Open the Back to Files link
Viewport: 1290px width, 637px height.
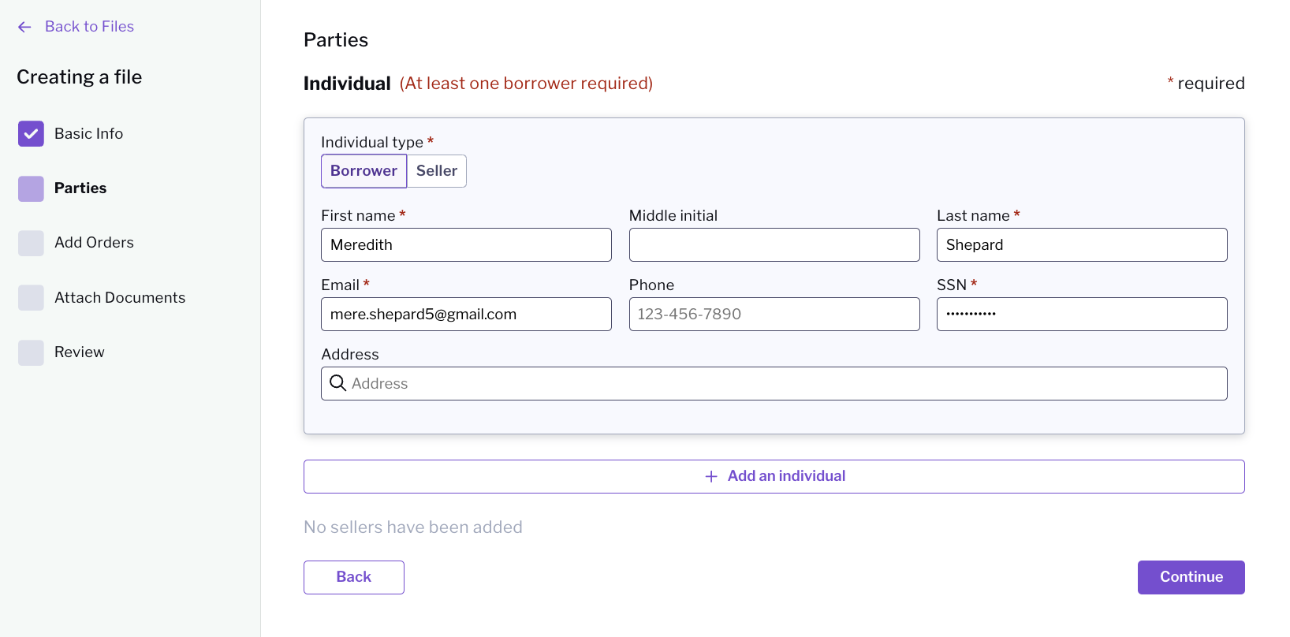(x=89, y=27)
